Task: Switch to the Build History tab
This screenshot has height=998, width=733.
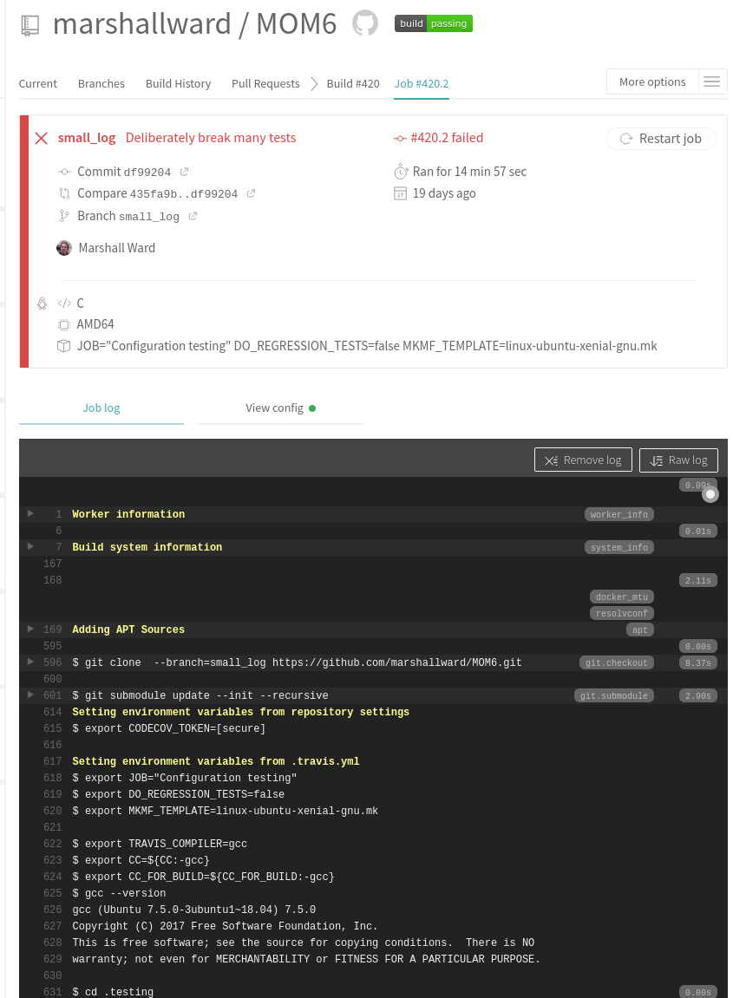Action: [x=178, y=83]
